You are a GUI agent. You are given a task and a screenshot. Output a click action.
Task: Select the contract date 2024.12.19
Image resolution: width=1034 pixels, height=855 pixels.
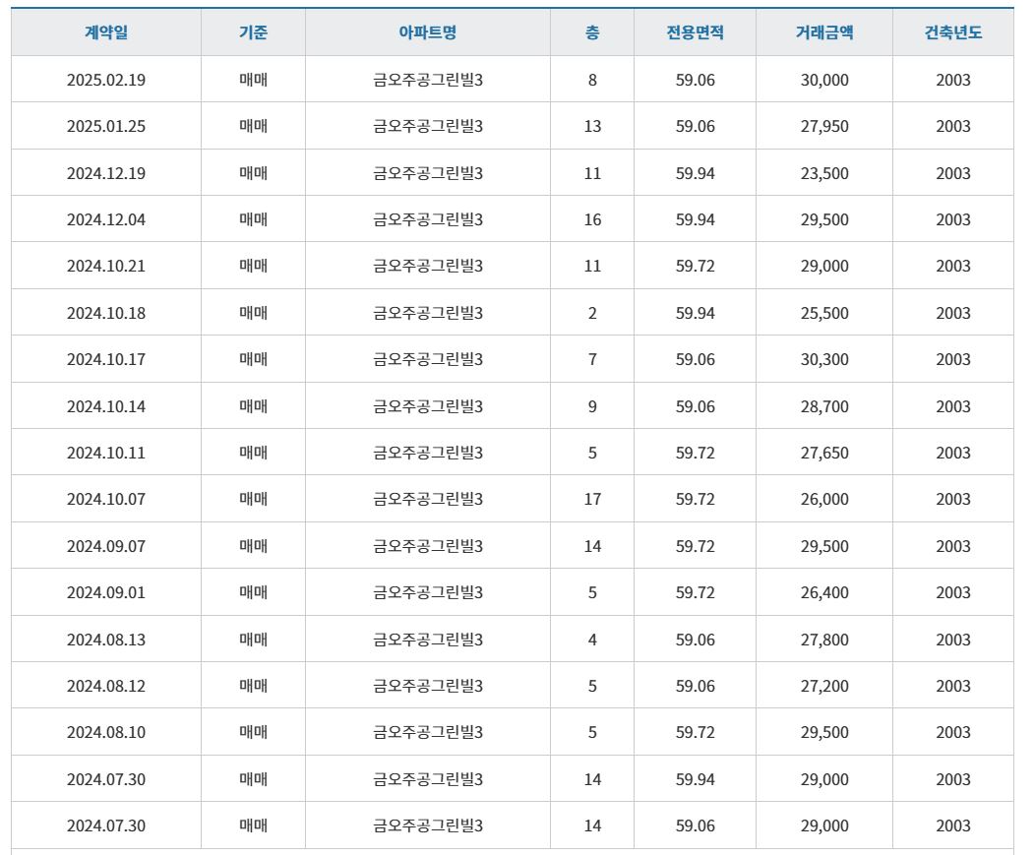pos(106,173)
